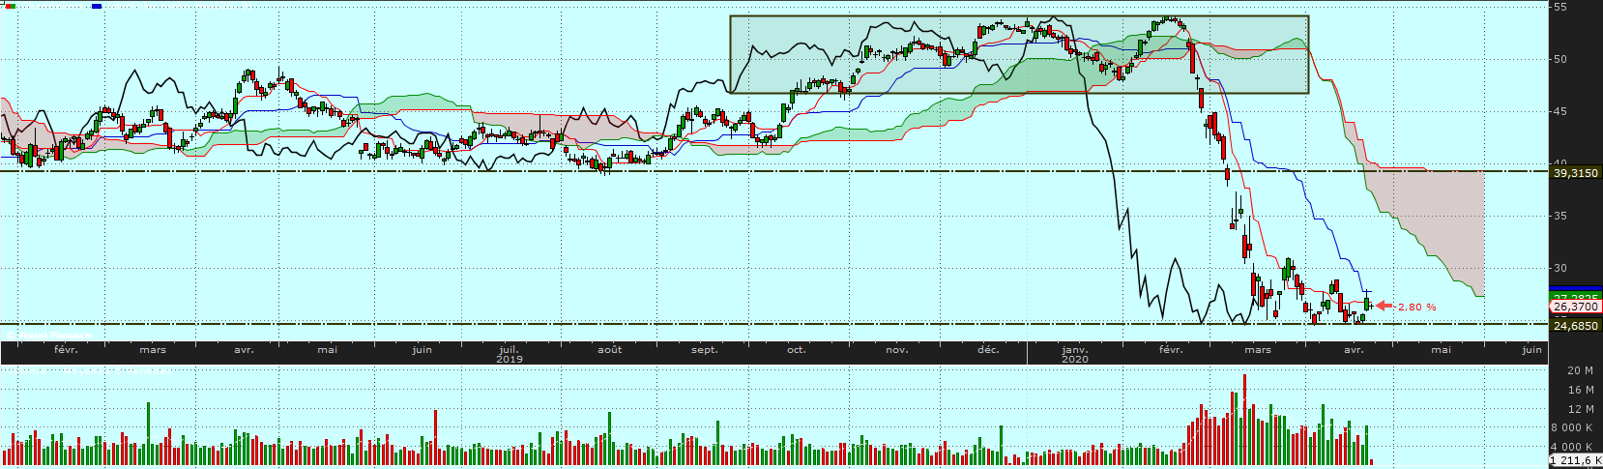This screenshot has width=1603, height=469.
Task: Click the 45 value on price scale
Action: point(1559,111)
